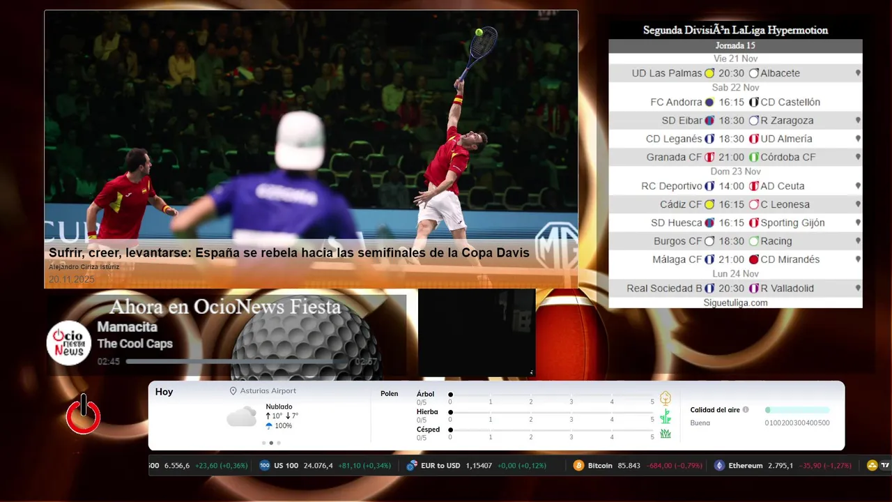The height and width of the screenshot is (502, 892).
Task: Click the FC Andorra vs CD Castellón match
Action: [x=735, y=102]
